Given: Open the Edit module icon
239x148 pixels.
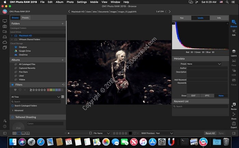Looking at the screenshot, I should (x=234, y=31).
